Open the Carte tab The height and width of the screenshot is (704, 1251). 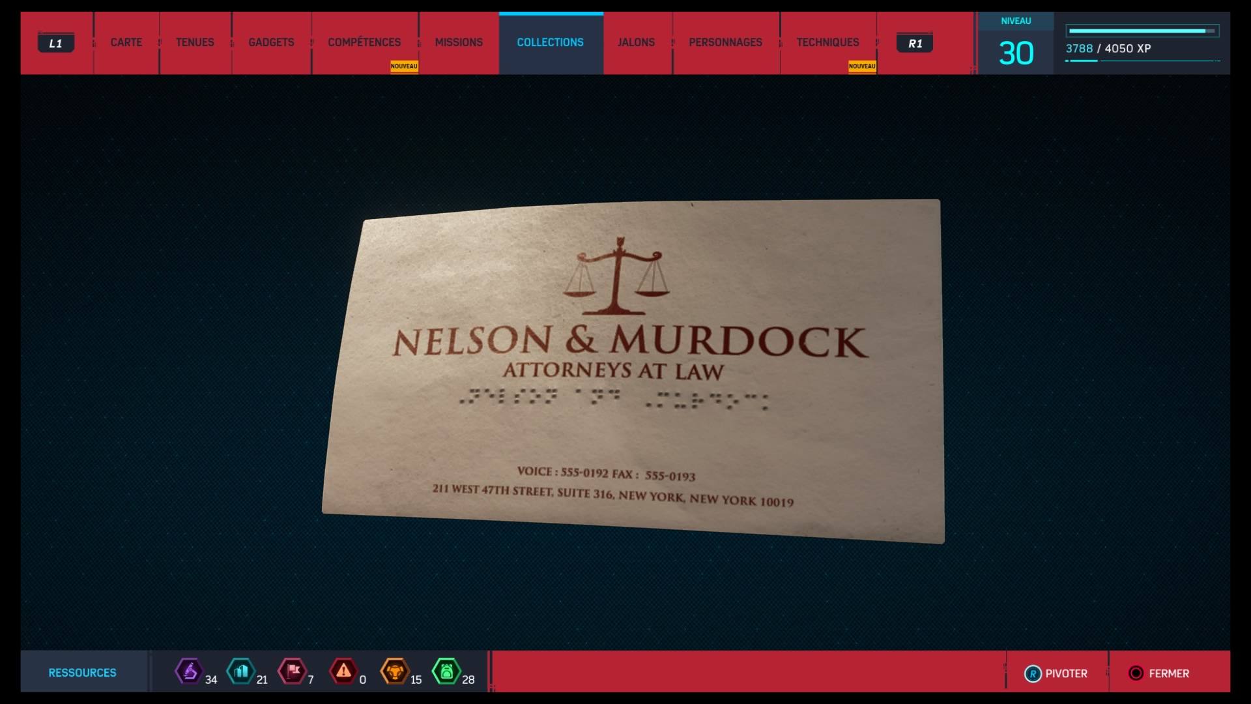[126, 42]
